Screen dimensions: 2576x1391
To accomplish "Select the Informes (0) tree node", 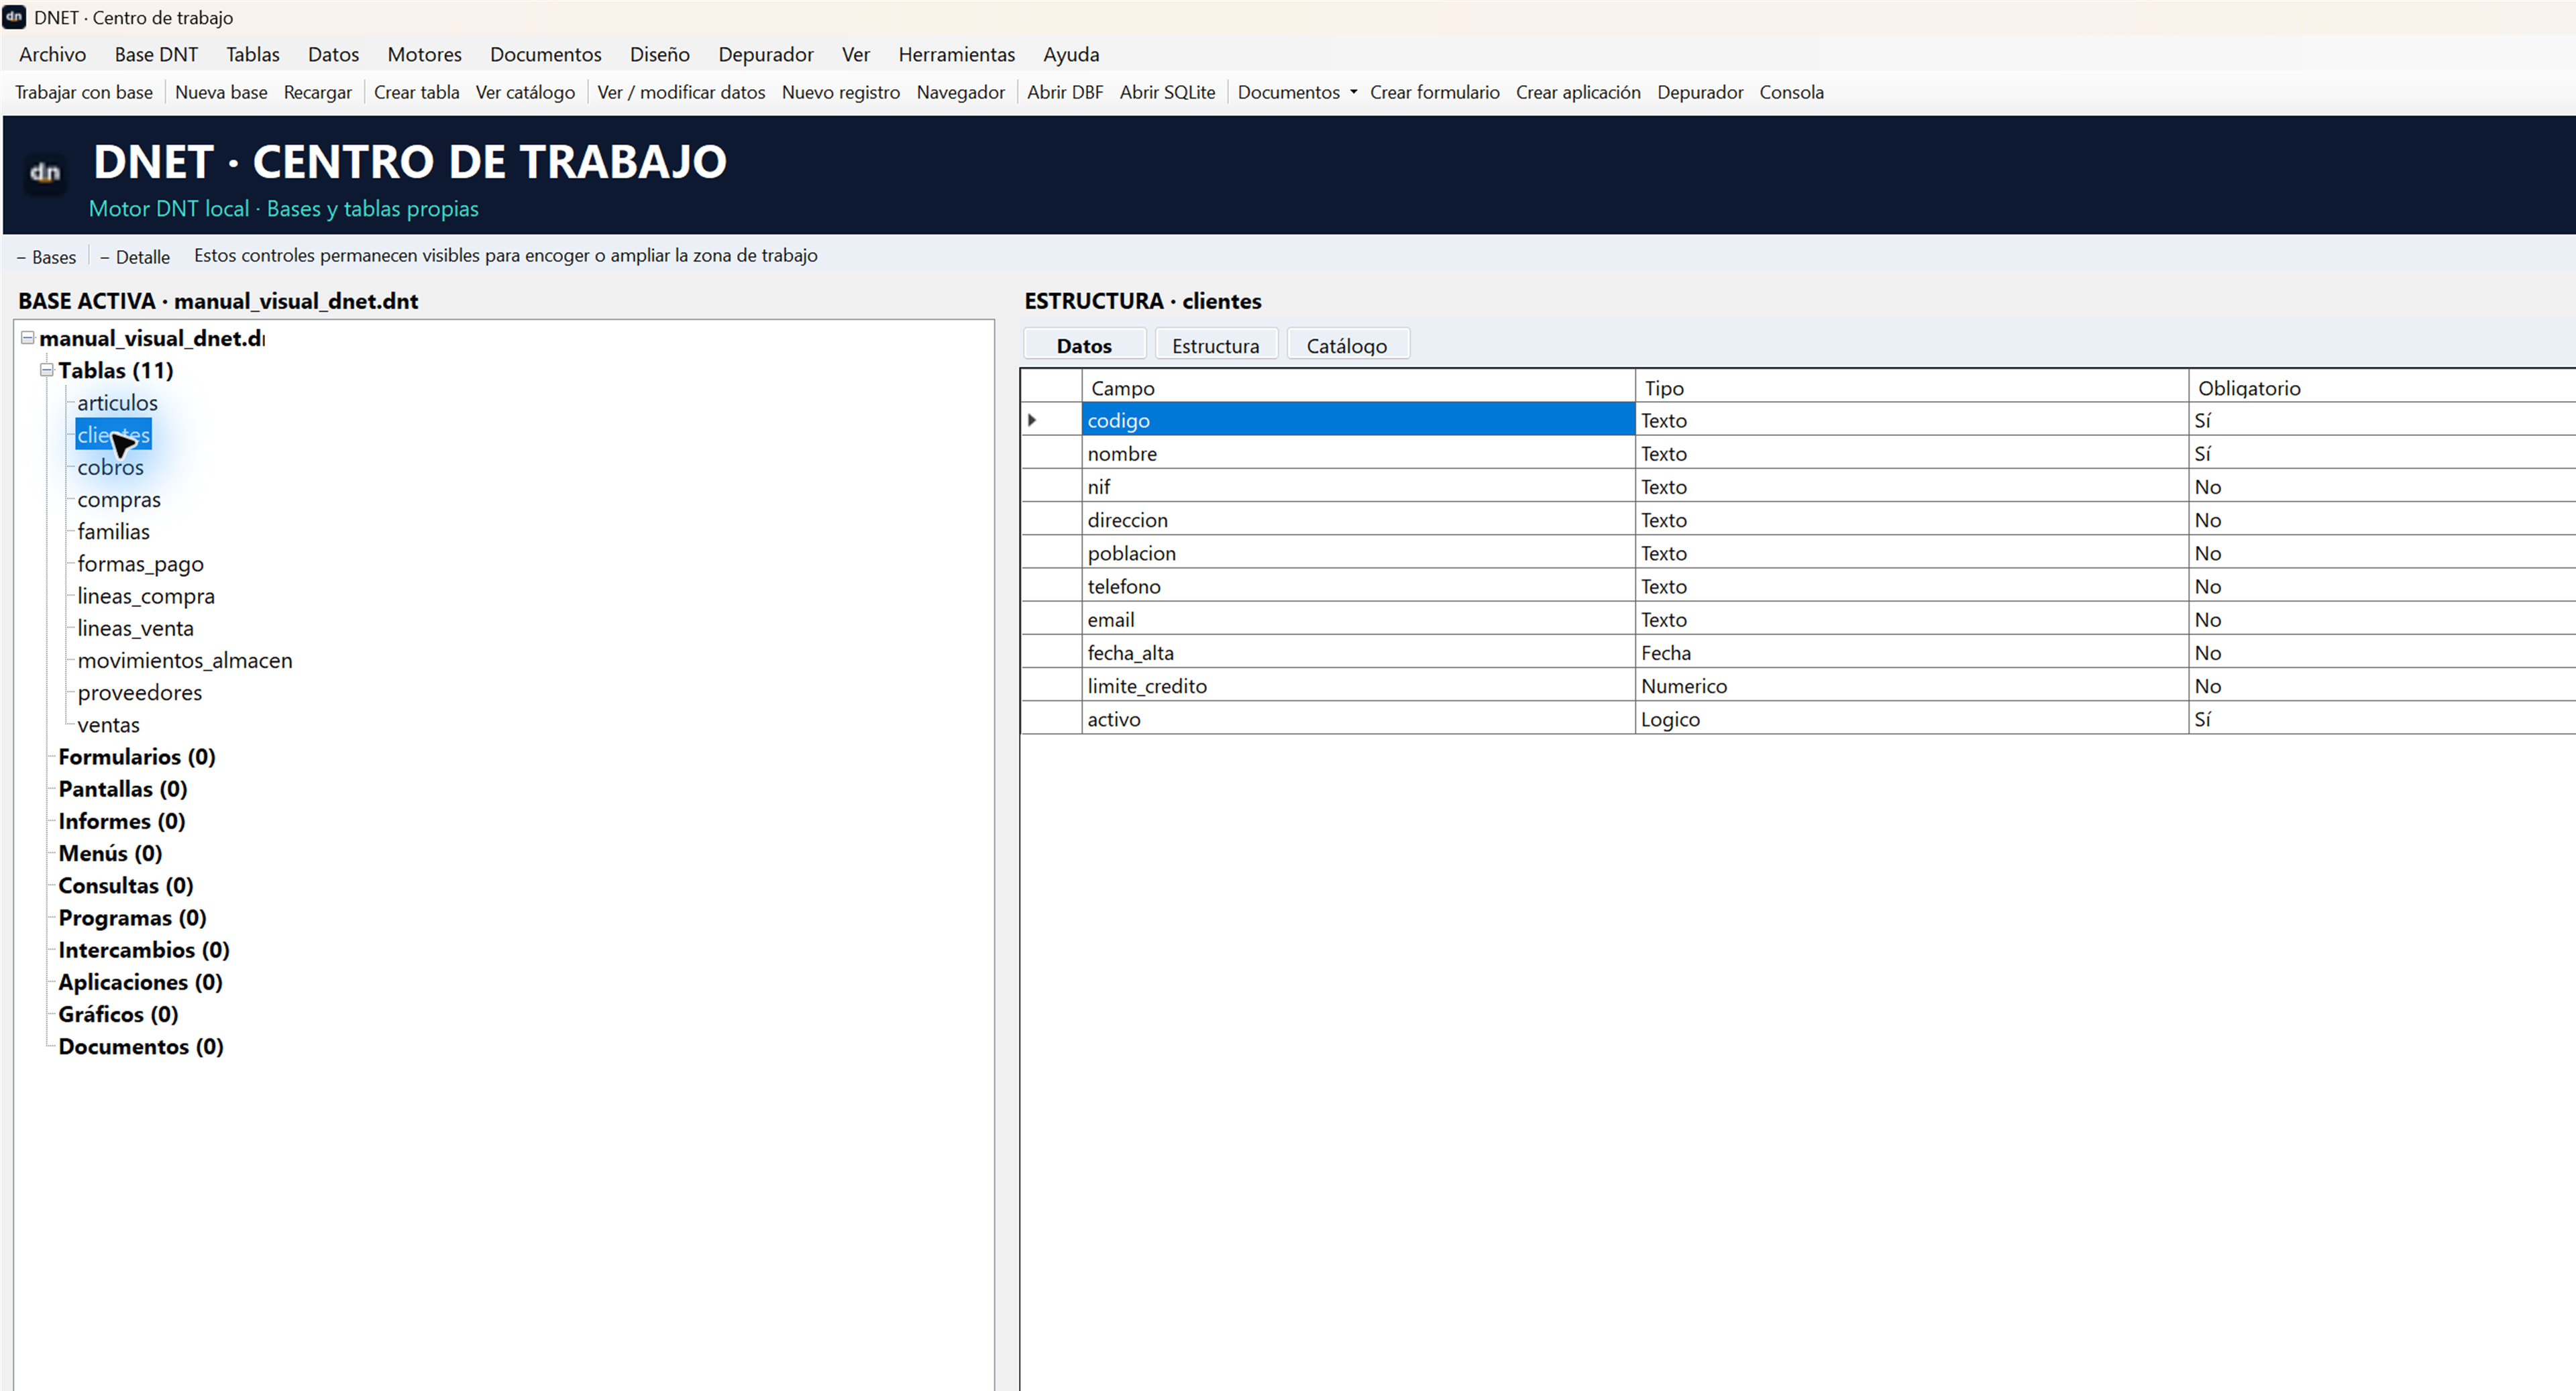I will coord(122,821).
